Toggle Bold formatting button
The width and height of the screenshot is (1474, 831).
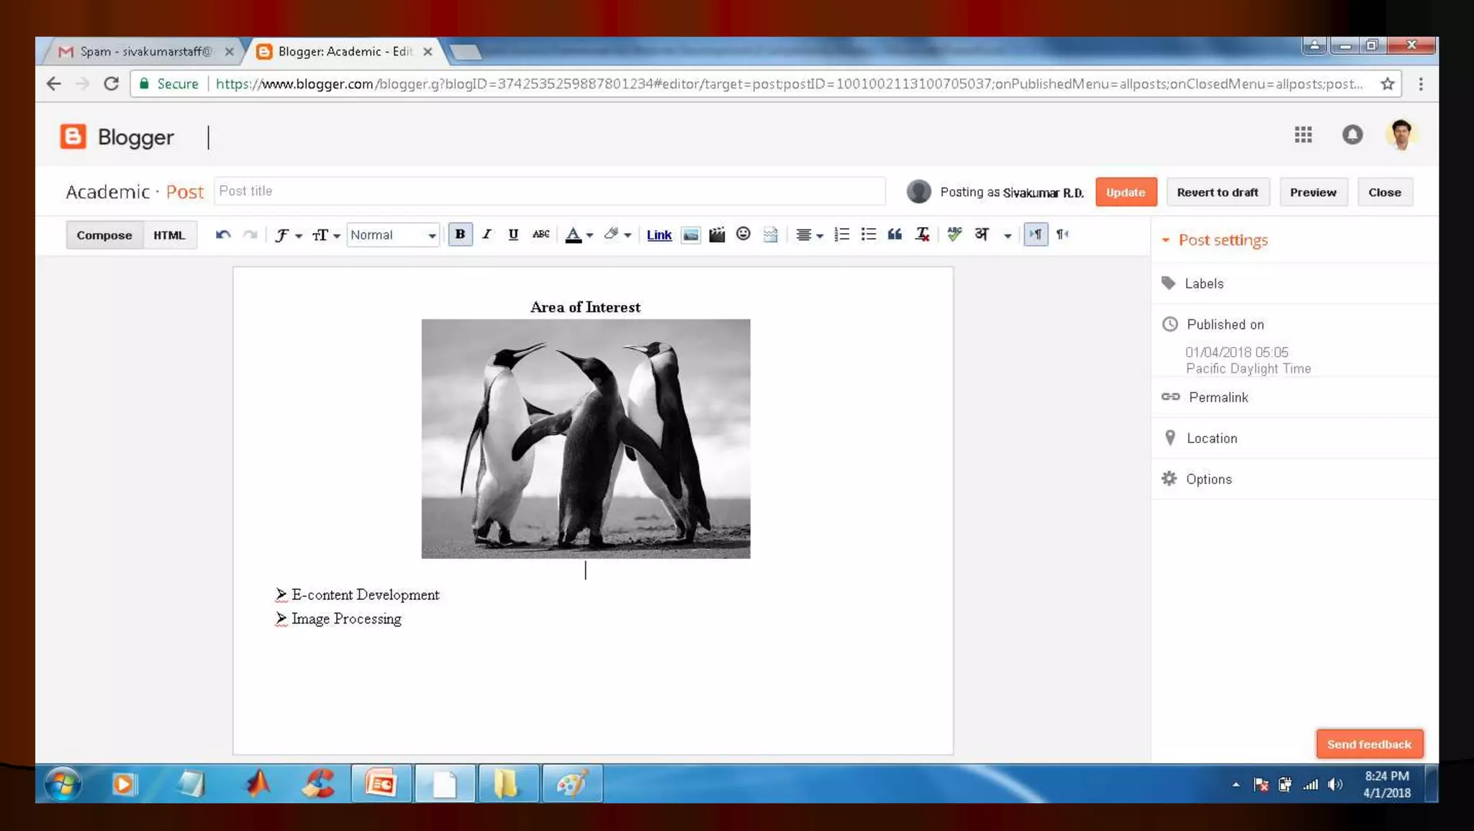coord(460,235)
